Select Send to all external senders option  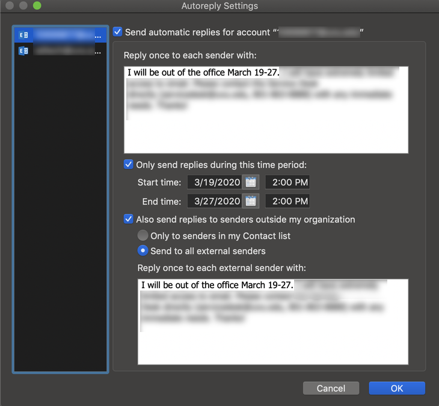143,251
